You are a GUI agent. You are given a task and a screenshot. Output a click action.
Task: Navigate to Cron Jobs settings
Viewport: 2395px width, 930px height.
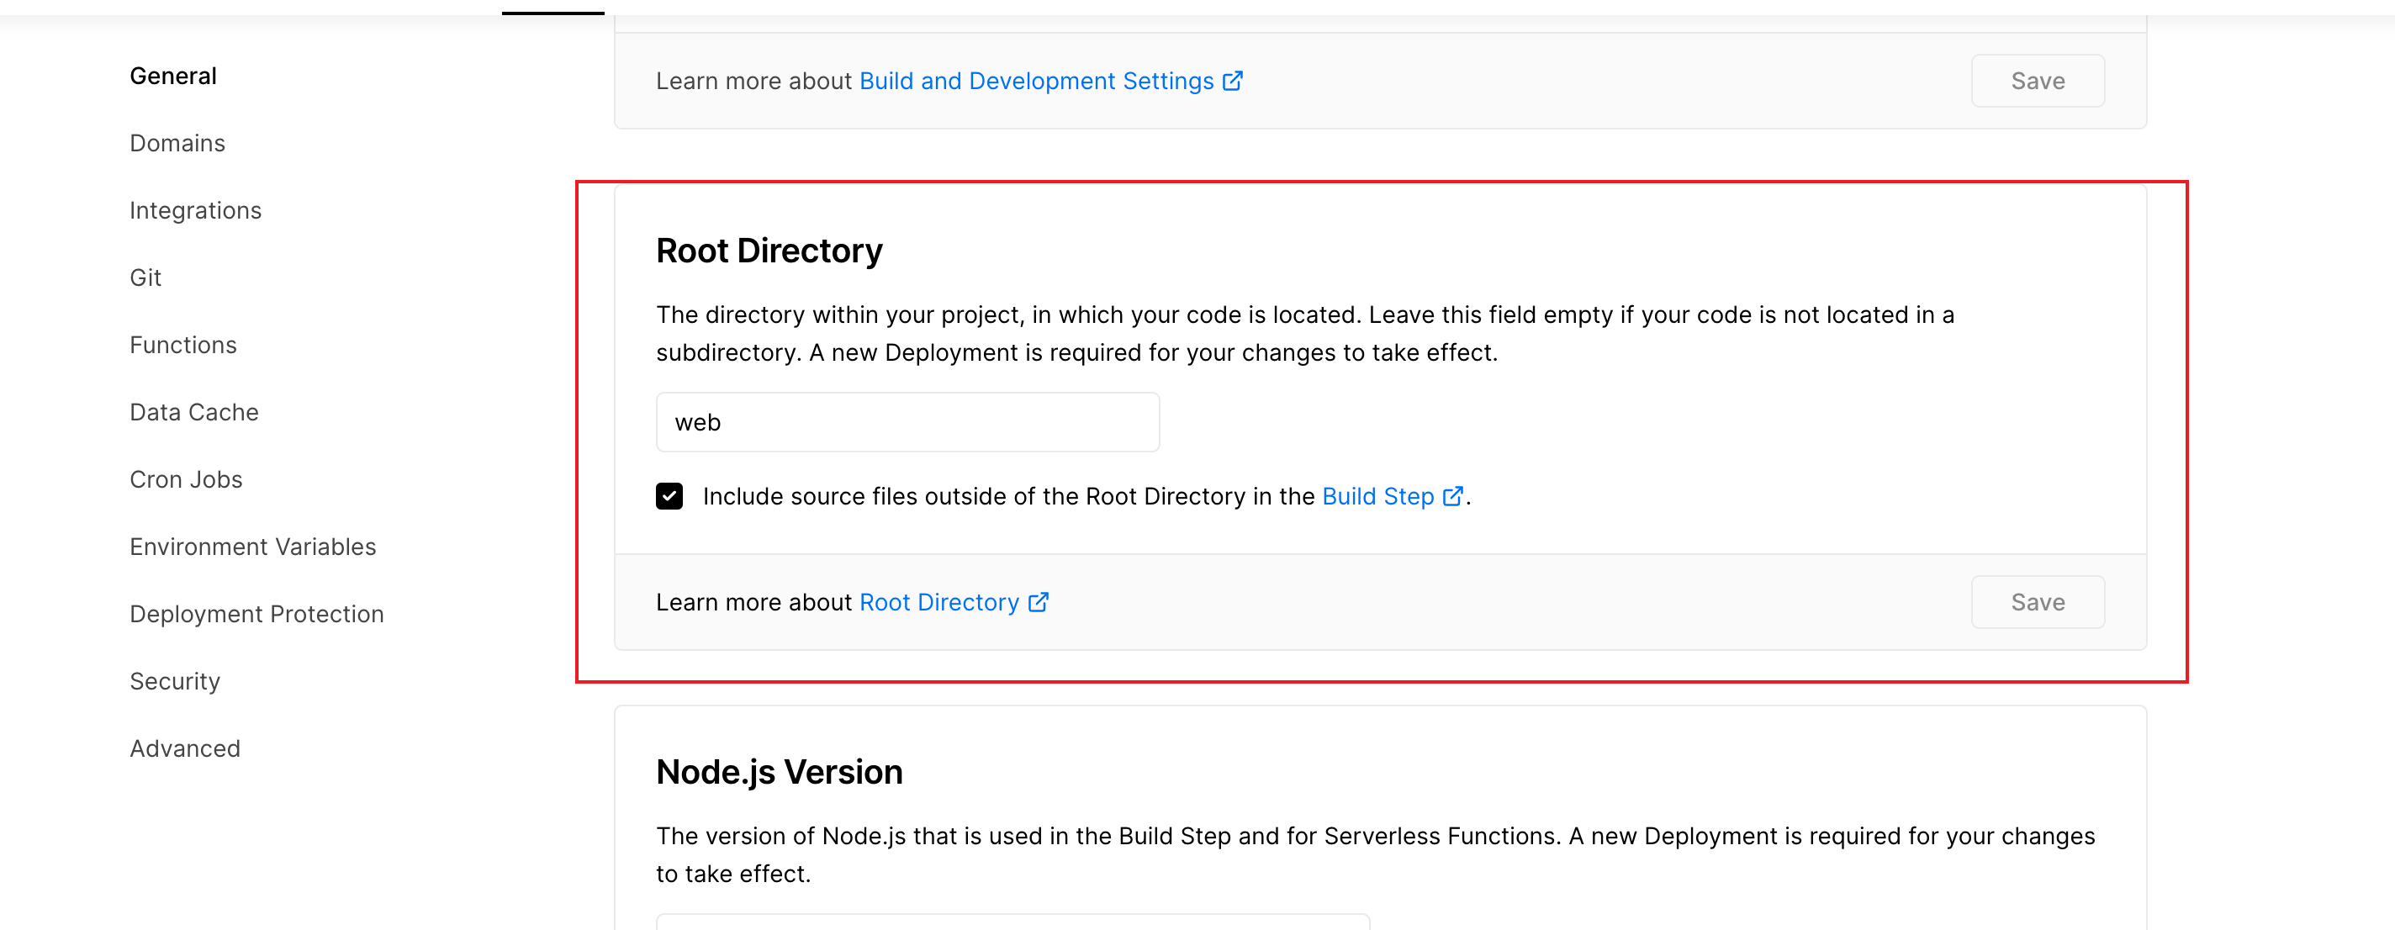pos(186,479)
